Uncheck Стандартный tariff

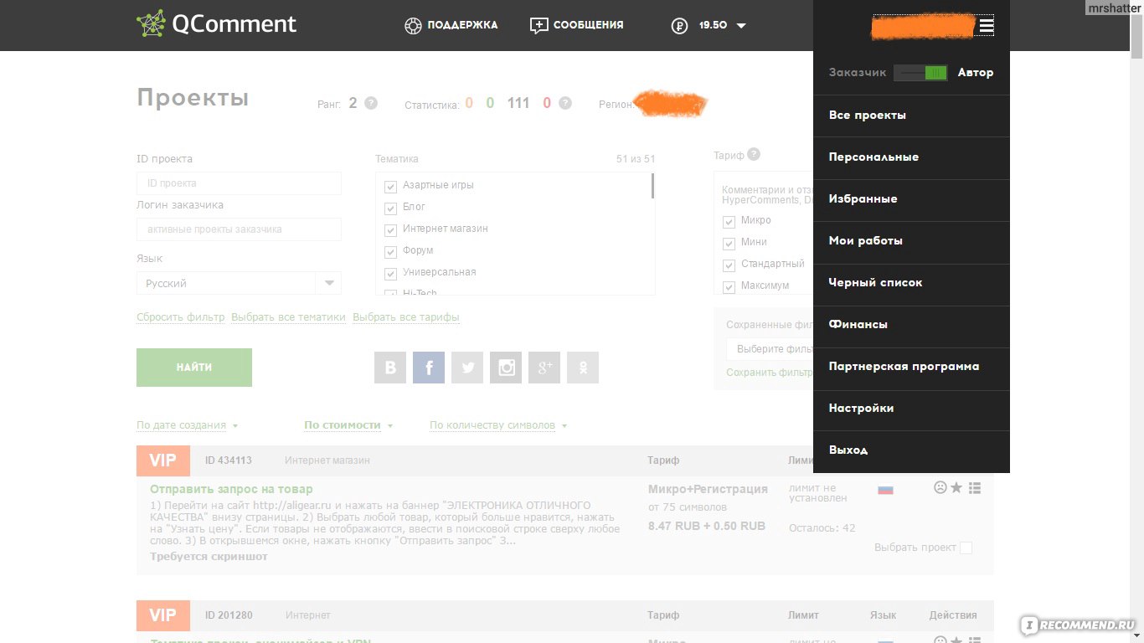729,265
